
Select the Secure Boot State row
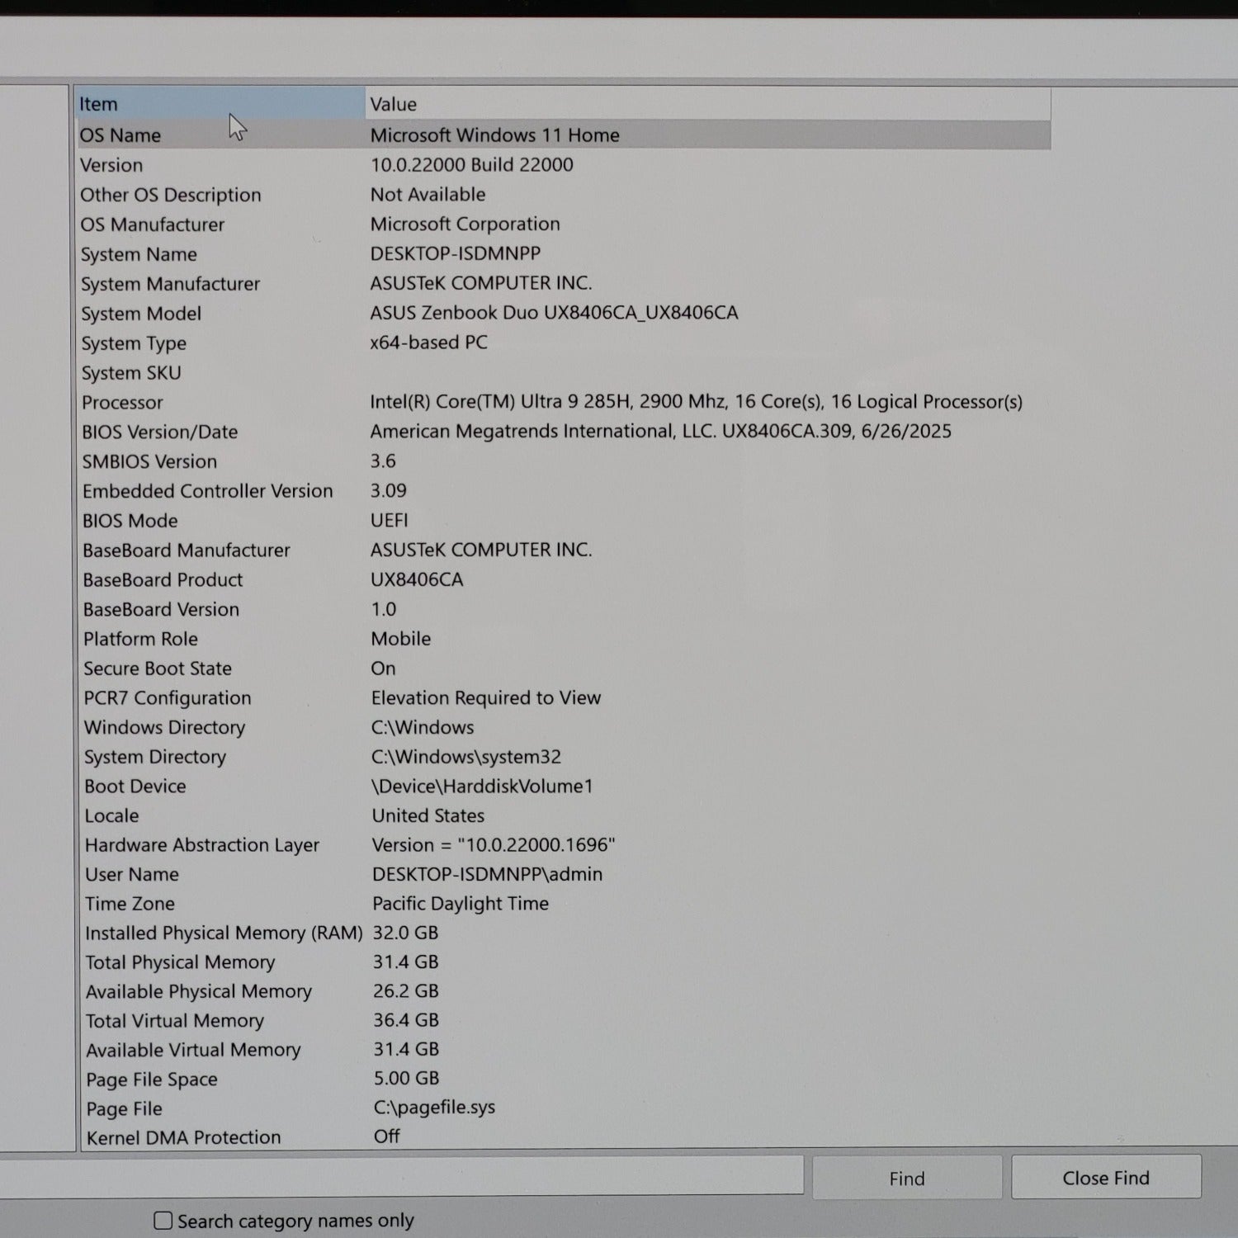coord(158,669)
